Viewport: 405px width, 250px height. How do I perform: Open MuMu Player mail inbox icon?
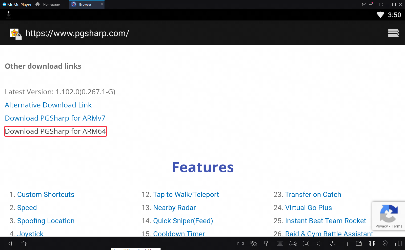364,5
